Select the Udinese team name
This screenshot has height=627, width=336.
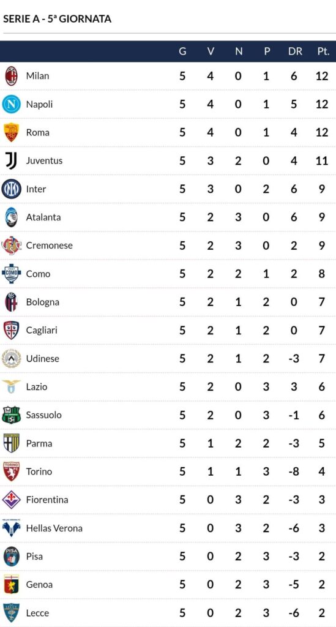[42, 359]
